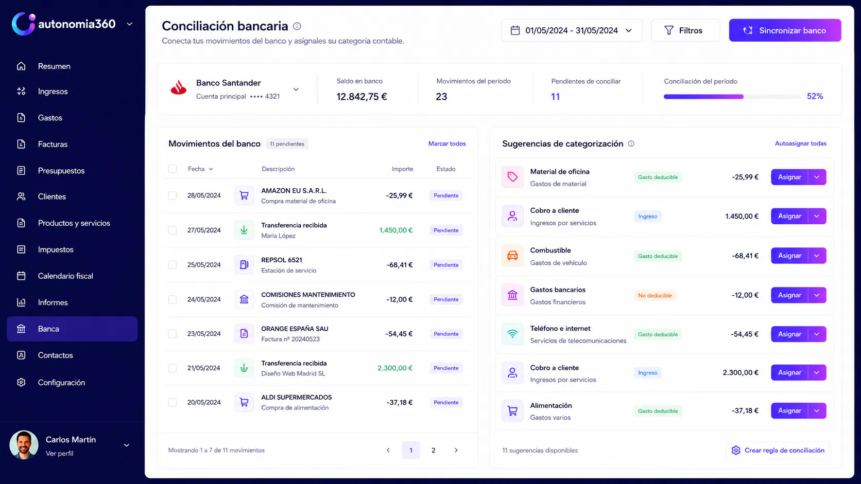Screen dimensions: 861x484
Task: Open Asignar dropdown arrow for Material de oficina
Action: coord(817,177)
